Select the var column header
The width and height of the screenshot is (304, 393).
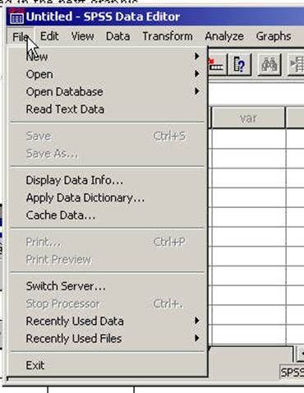(248, 118)
